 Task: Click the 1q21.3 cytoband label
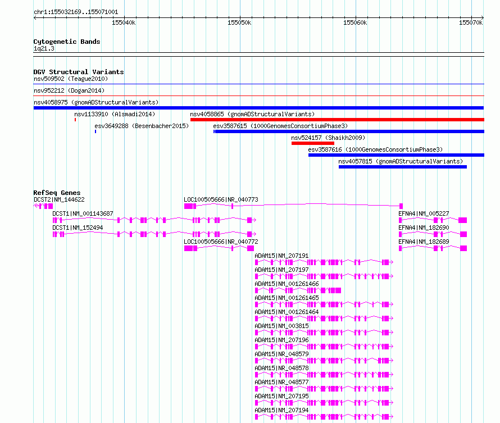(x=44, y=48)
